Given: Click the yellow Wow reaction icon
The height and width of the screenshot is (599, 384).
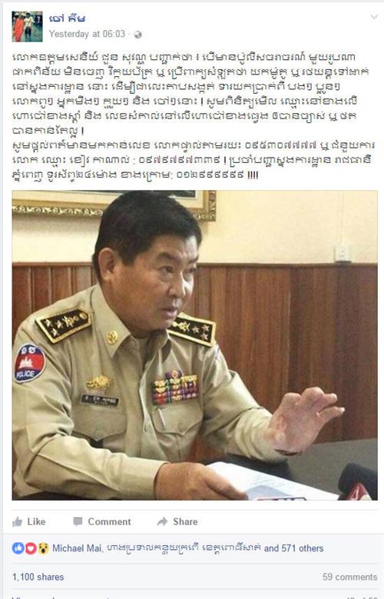Looking at the screenshot, I should 43,548.
